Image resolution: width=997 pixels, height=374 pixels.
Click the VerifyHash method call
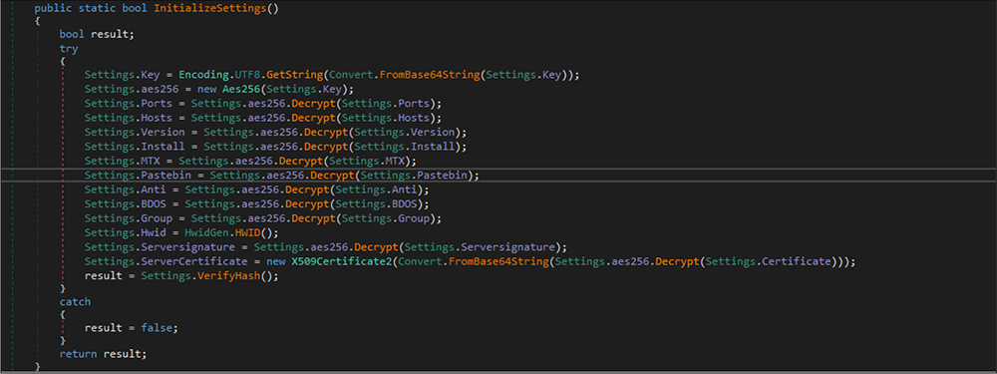point(236,276)
